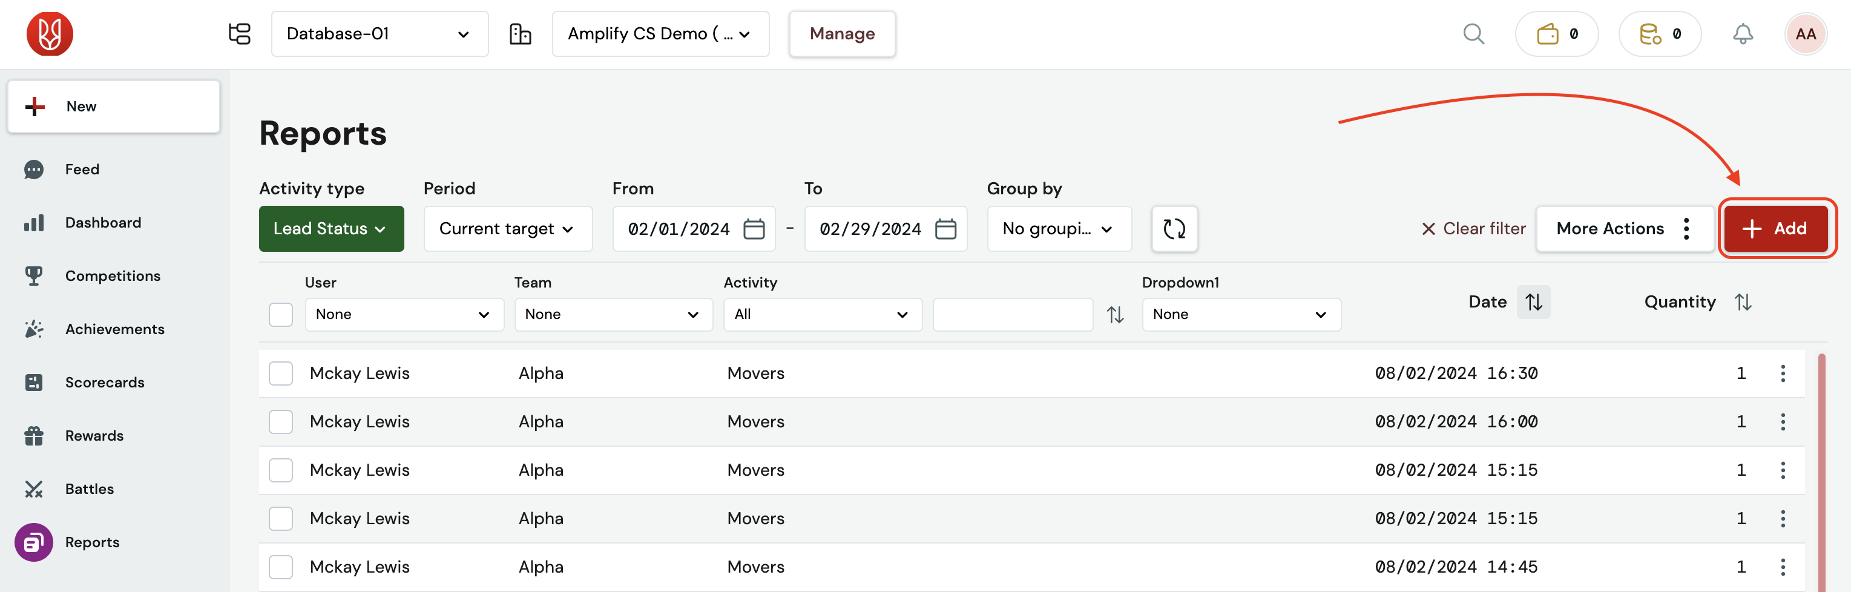Open the Current target period dropdown
The image size is (1851, 592).
pyautogui.click(x=507, y=228)
